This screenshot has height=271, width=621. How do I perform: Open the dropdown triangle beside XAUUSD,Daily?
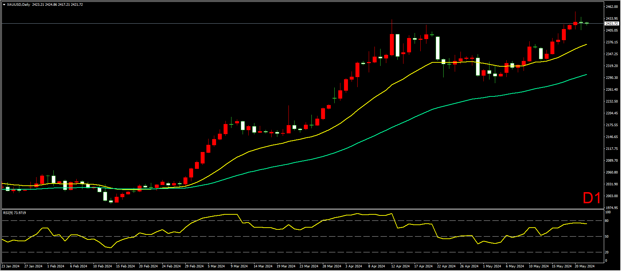[4, 5]
